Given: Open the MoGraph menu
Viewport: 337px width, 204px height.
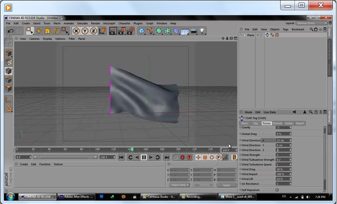Looking at the screenshot, I should (x=109, y=23).
